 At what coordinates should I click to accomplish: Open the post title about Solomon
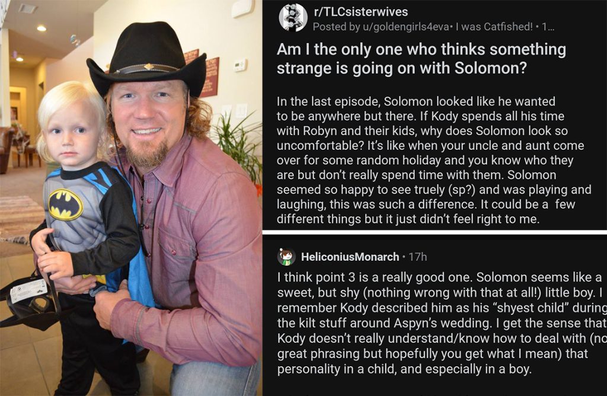421,58
